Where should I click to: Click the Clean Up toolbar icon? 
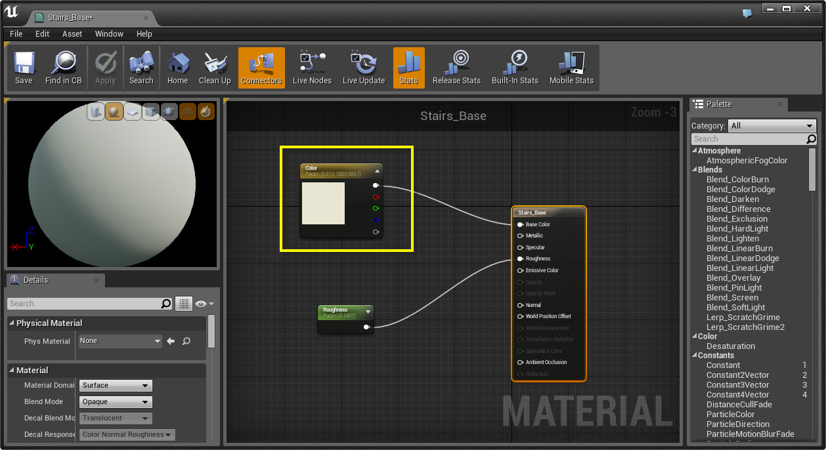point(215,66)
